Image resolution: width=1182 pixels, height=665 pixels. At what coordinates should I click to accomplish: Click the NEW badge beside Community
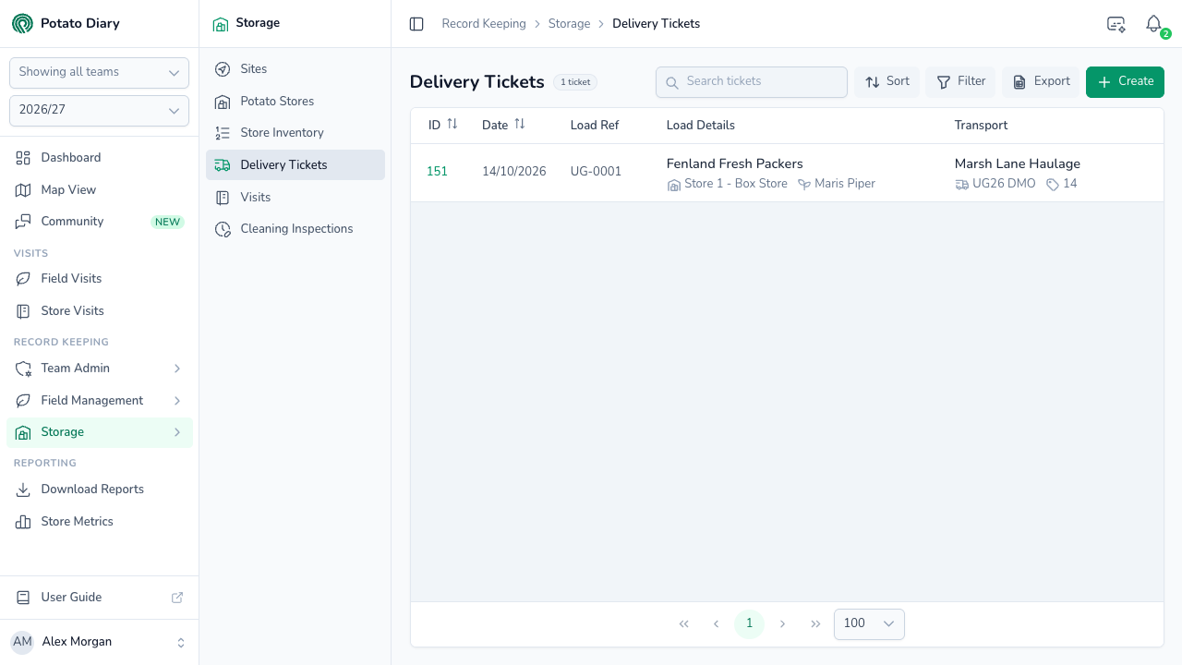click(167, 223)
